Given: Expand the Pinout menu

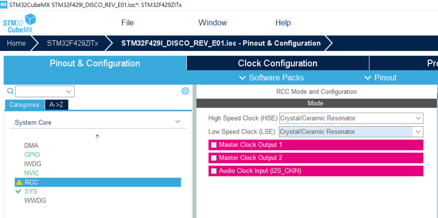Looking at the screenshot, I should pos(381,77).
